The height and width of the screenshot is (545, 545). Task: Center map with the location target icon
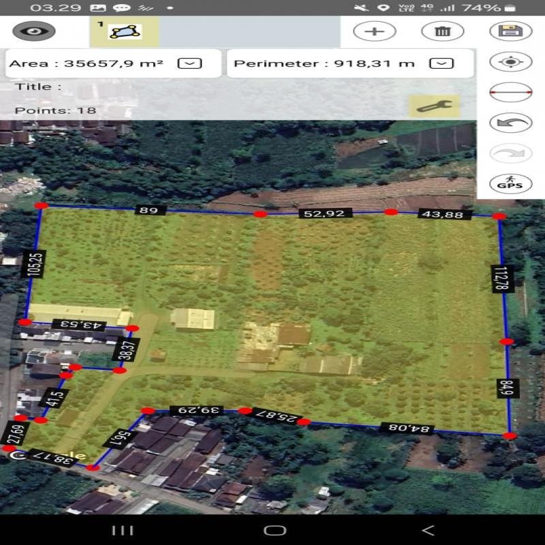(510, 62)
